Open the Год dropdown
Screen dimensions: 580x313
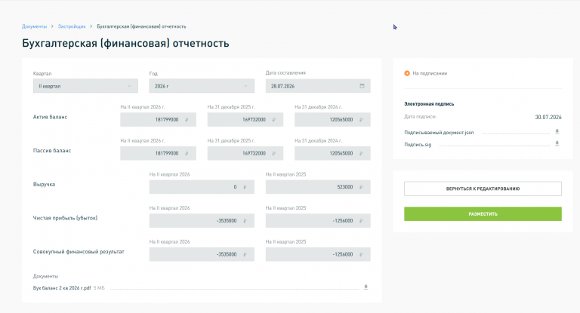click(x=202, y=86)
